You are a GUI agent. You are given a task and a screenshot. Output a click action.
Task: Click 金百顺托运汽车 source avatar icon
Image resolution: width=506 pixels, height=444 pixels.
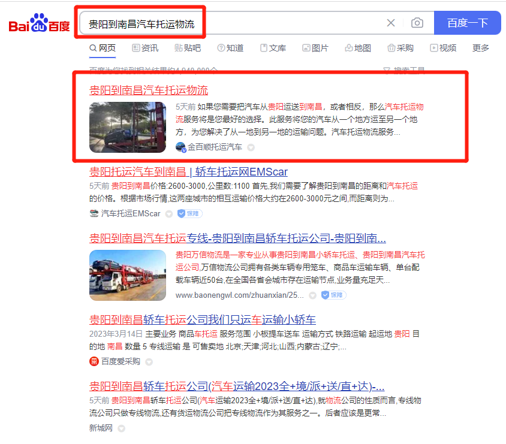(180, 147)
